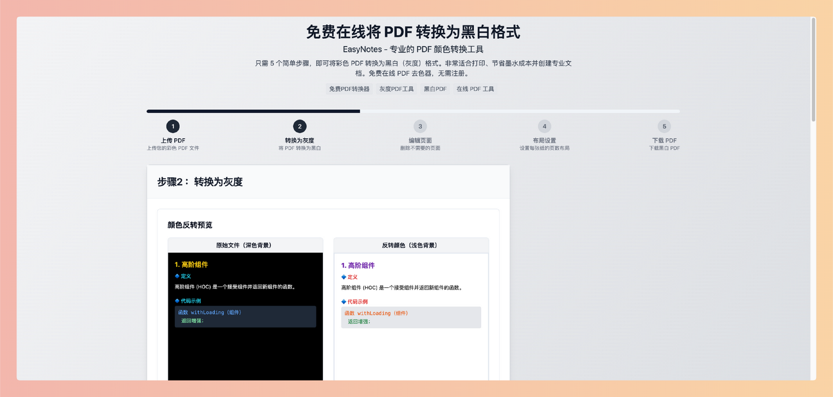Image resolution: width=833 pixels, height=397 pixels.
Task: Go to step 5 circle 下载 PDF
Action: [x=664, y=127]
